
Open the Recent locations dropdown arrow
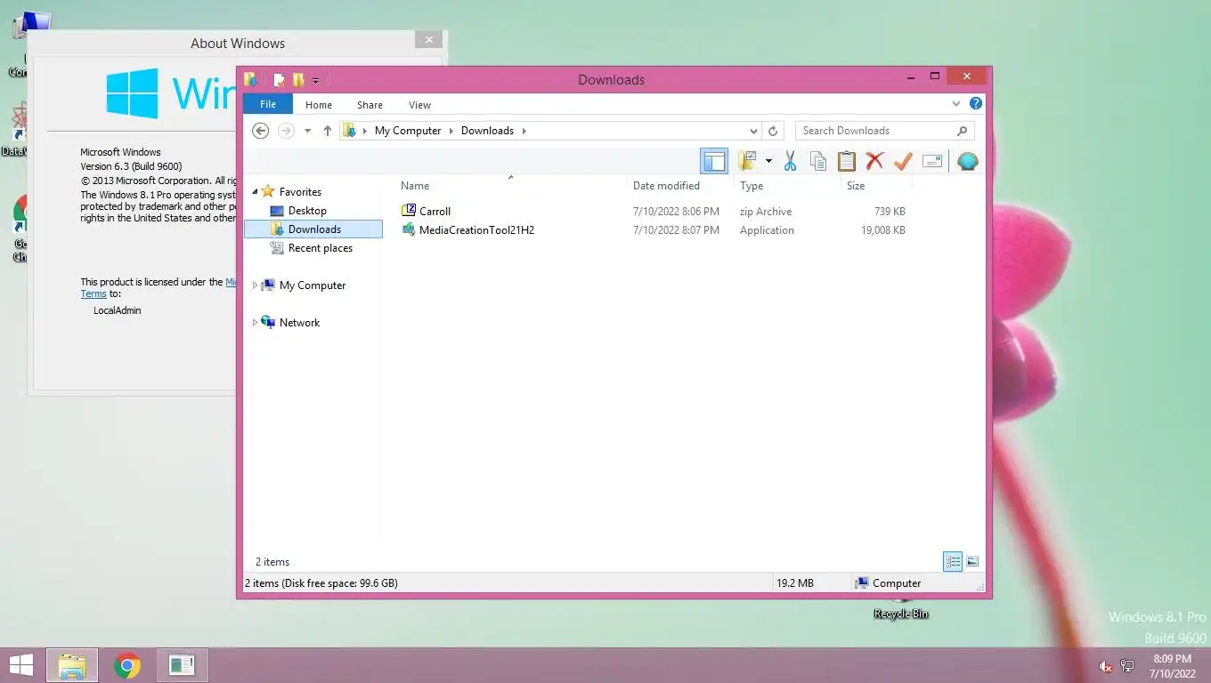click(307, 131)
